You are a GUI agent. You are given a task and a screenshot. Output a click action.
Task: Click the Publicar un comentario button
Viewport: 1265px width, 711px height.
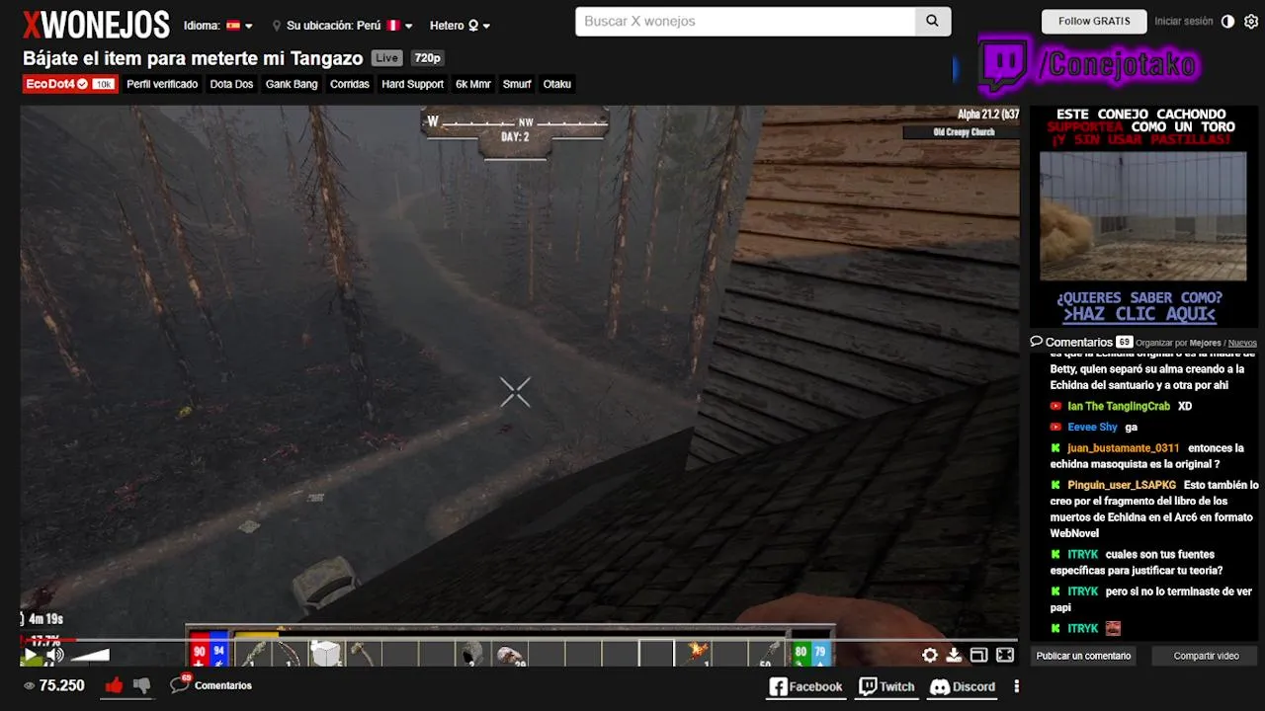(x=1083, y=656)
